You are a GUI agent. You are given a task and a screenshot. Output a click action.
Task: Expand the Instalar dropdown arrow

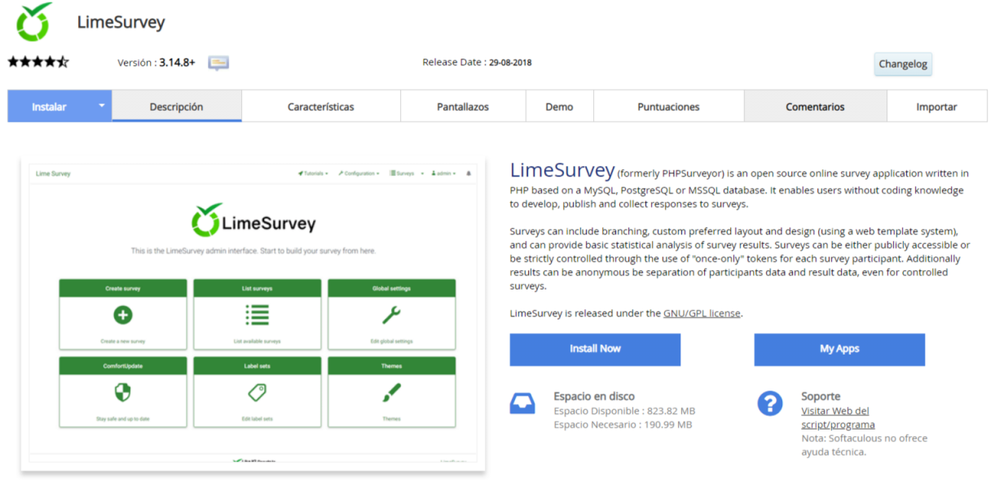(x=102, y=106)
